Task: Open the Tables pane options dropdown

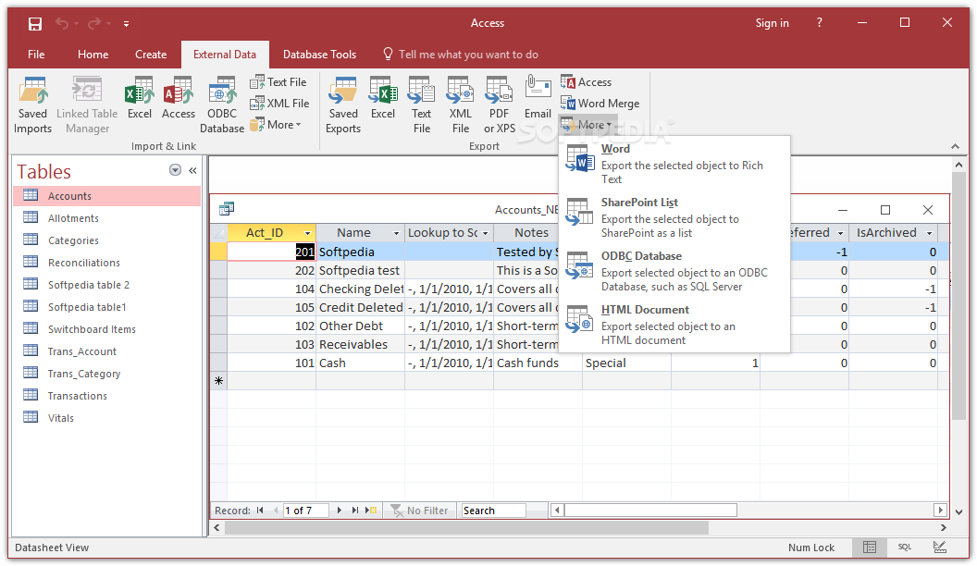Action: [x=175, y=170]
